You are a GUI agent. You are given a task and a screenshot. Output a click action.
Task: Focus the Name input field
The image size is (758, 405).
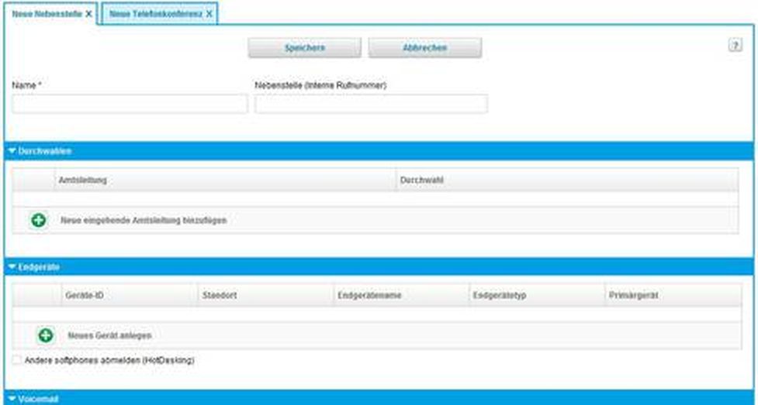[x=130, y=104]
